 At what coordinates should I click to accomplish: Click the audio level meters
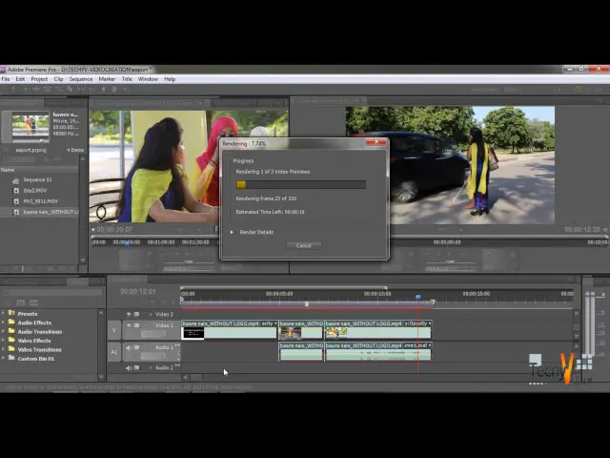[590, 323]
